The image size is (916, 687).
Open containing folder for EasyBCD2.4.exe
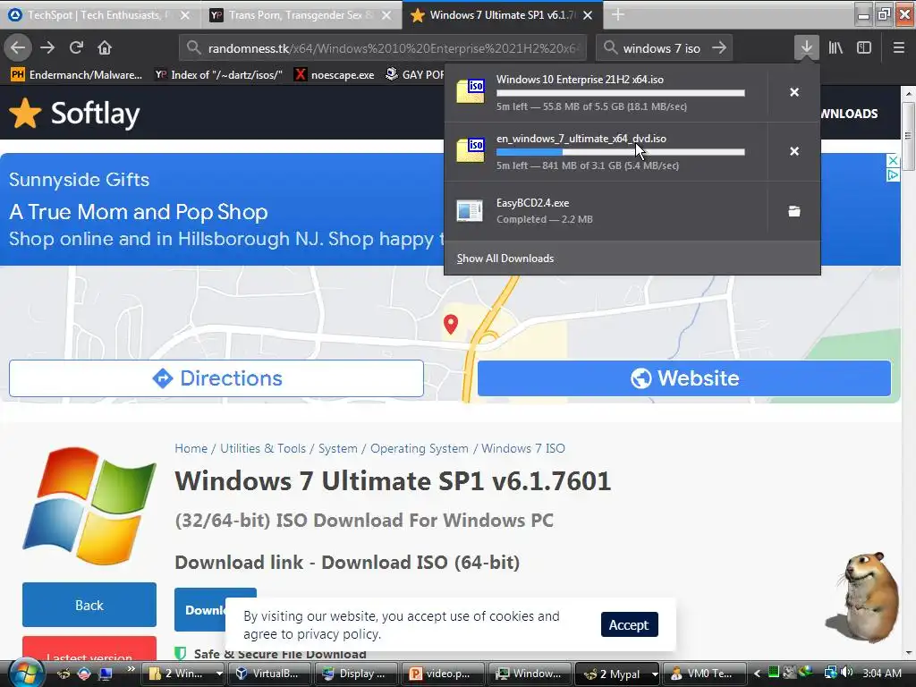pyautogui.click(x=794, y=211)
